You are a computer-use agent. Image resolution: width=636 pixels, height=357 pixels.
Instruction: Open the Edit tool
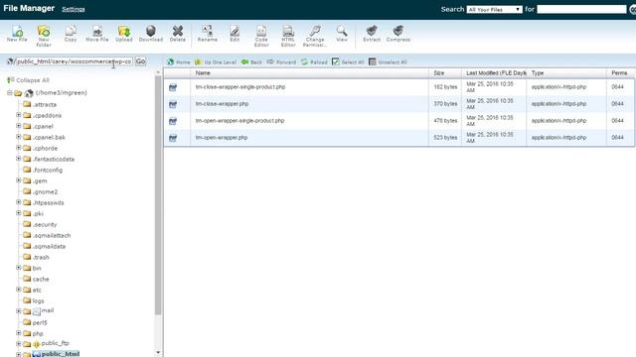click(235, 34)
